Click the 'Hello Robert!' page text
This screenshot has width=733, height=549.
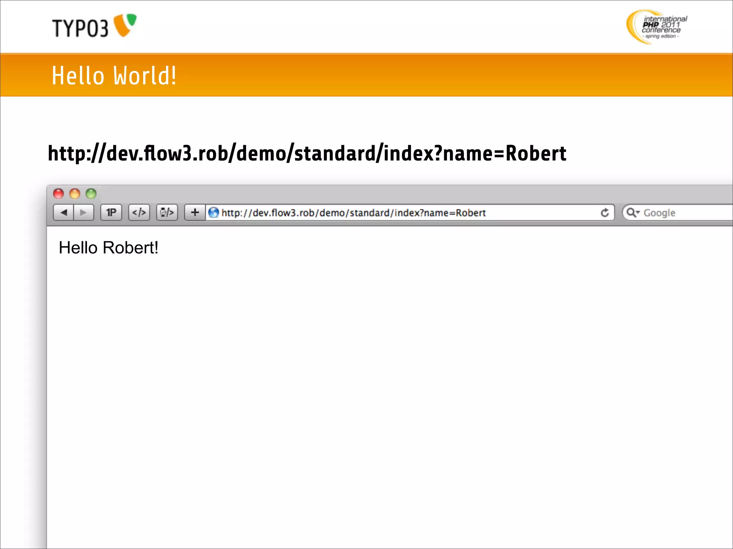(x=108, y=248)
